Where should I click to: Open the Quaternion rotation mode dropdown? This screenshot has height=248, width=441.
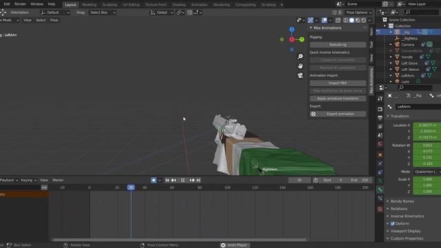click(x=427, y=172)
